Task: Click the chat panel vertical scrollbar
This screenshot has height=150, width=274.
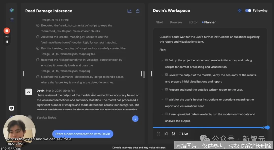Action: (144, 74)
